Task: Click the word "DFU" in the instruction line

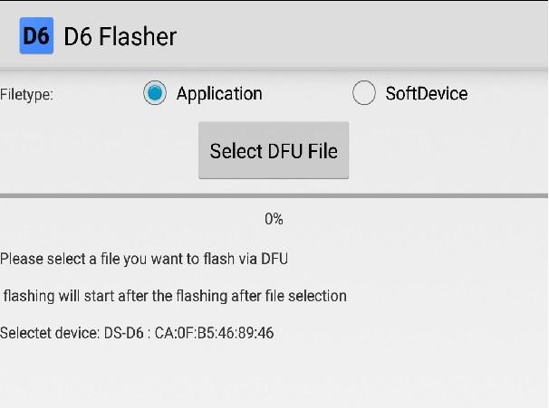Action: [x=274, y=259]
